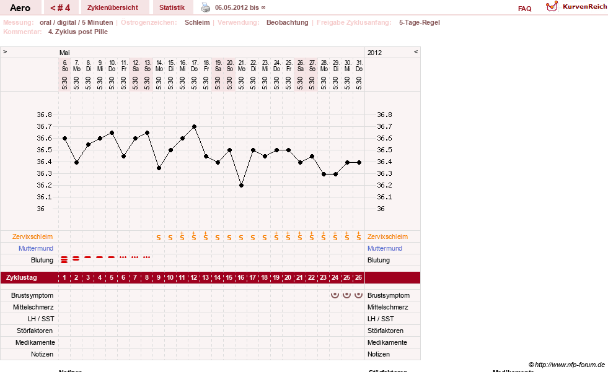Viewport: 608px width, 372px height.
Task: Click the date header '12. Sa'
Action: [136, 66]
